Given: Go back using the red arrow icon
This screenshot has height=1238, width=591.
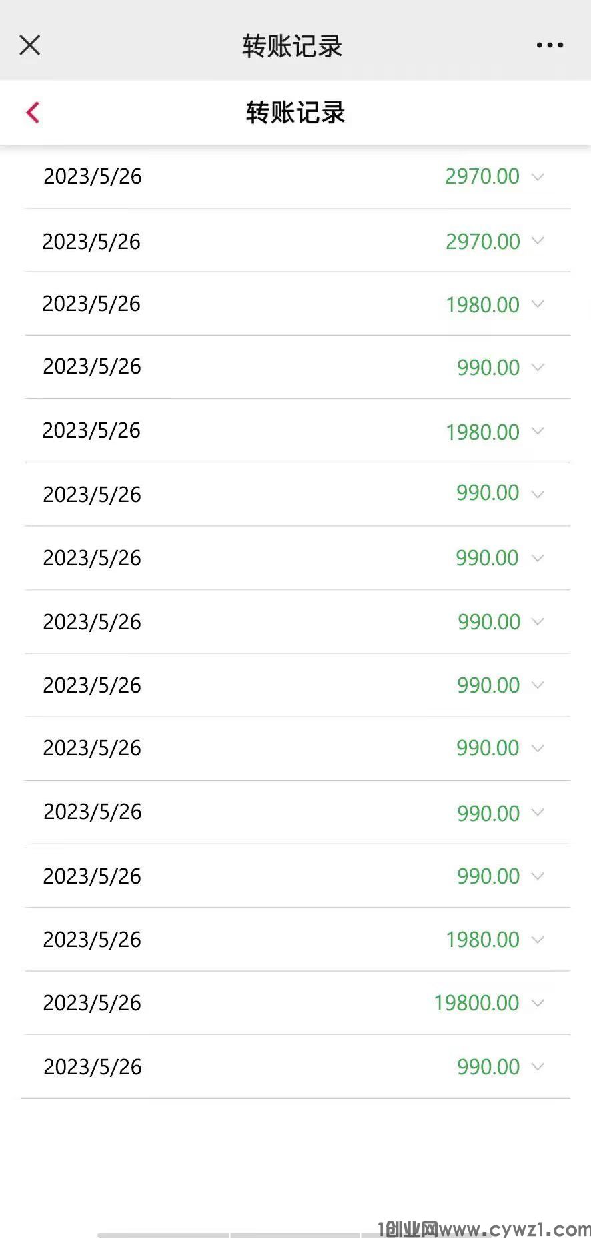Looking at the screenshot, I should tap(33, 113).
